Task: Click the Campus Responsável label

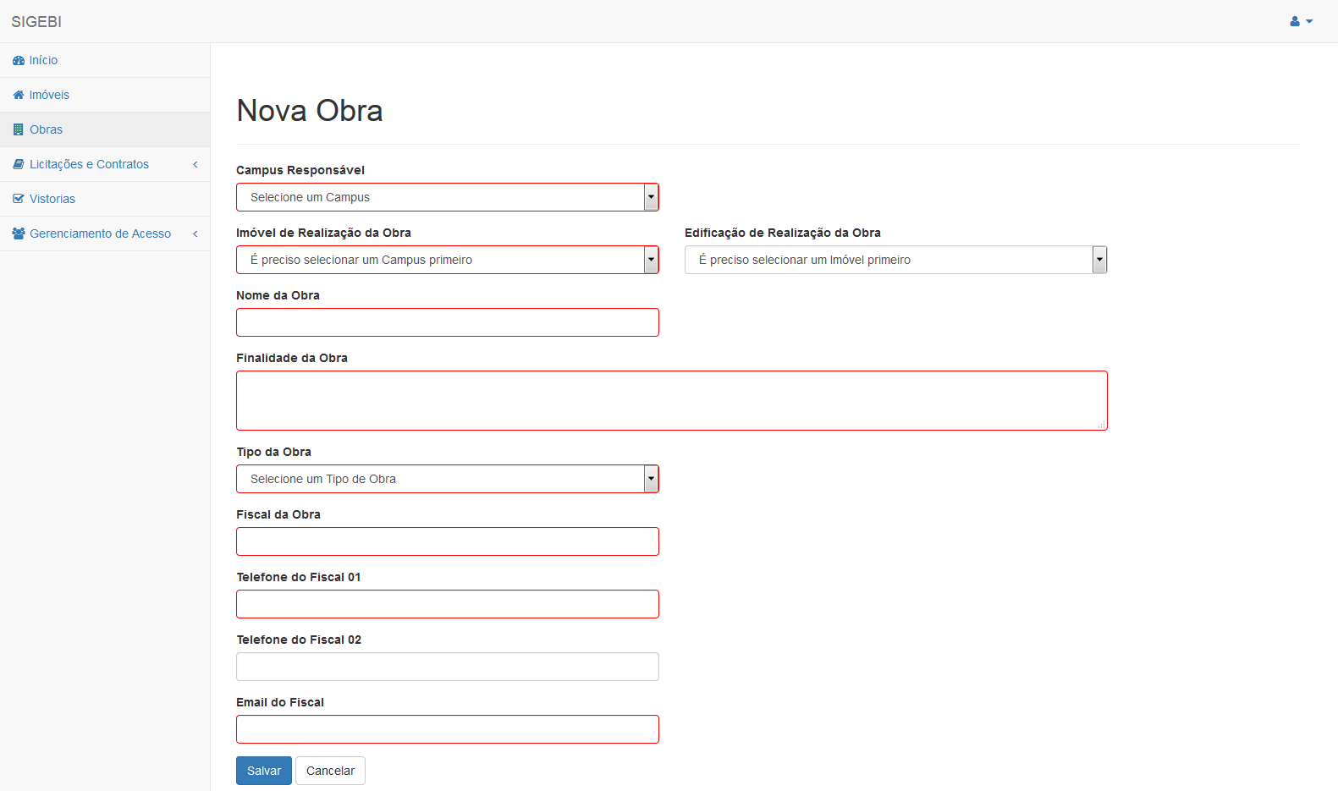Action: pos(300,170)
